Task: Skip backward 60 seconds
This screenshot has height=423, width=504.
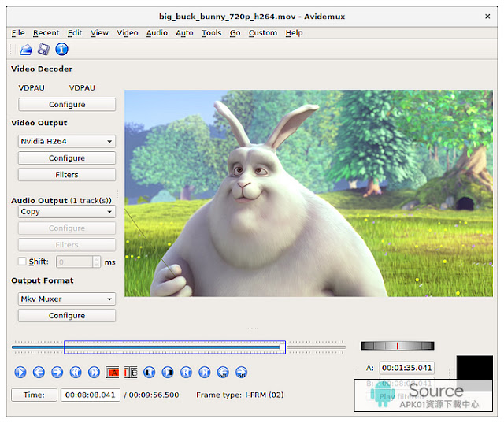Action: tap(223, 373)
